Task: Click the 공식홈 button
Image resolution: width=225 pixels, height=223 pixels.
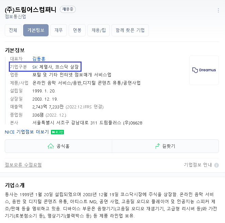Action: [58, 146]
